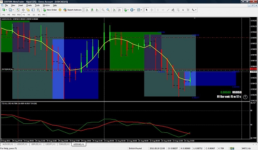This screenshot has height=150, width=258.
Task: Switch to W1 timeframe
Action: [x=39, y=15]
